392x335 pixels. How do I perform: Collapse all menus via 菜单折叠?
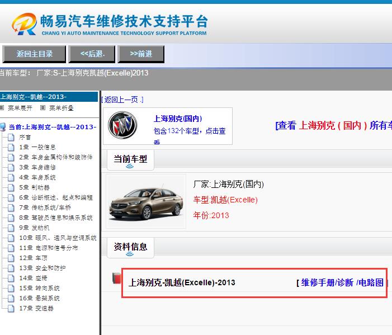pos(62,108)
